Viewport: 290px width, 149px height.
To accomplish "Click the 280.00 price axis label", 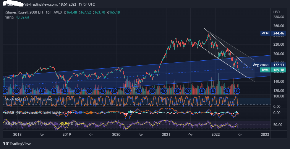I will pyautogui.click(x=279, y=17).
